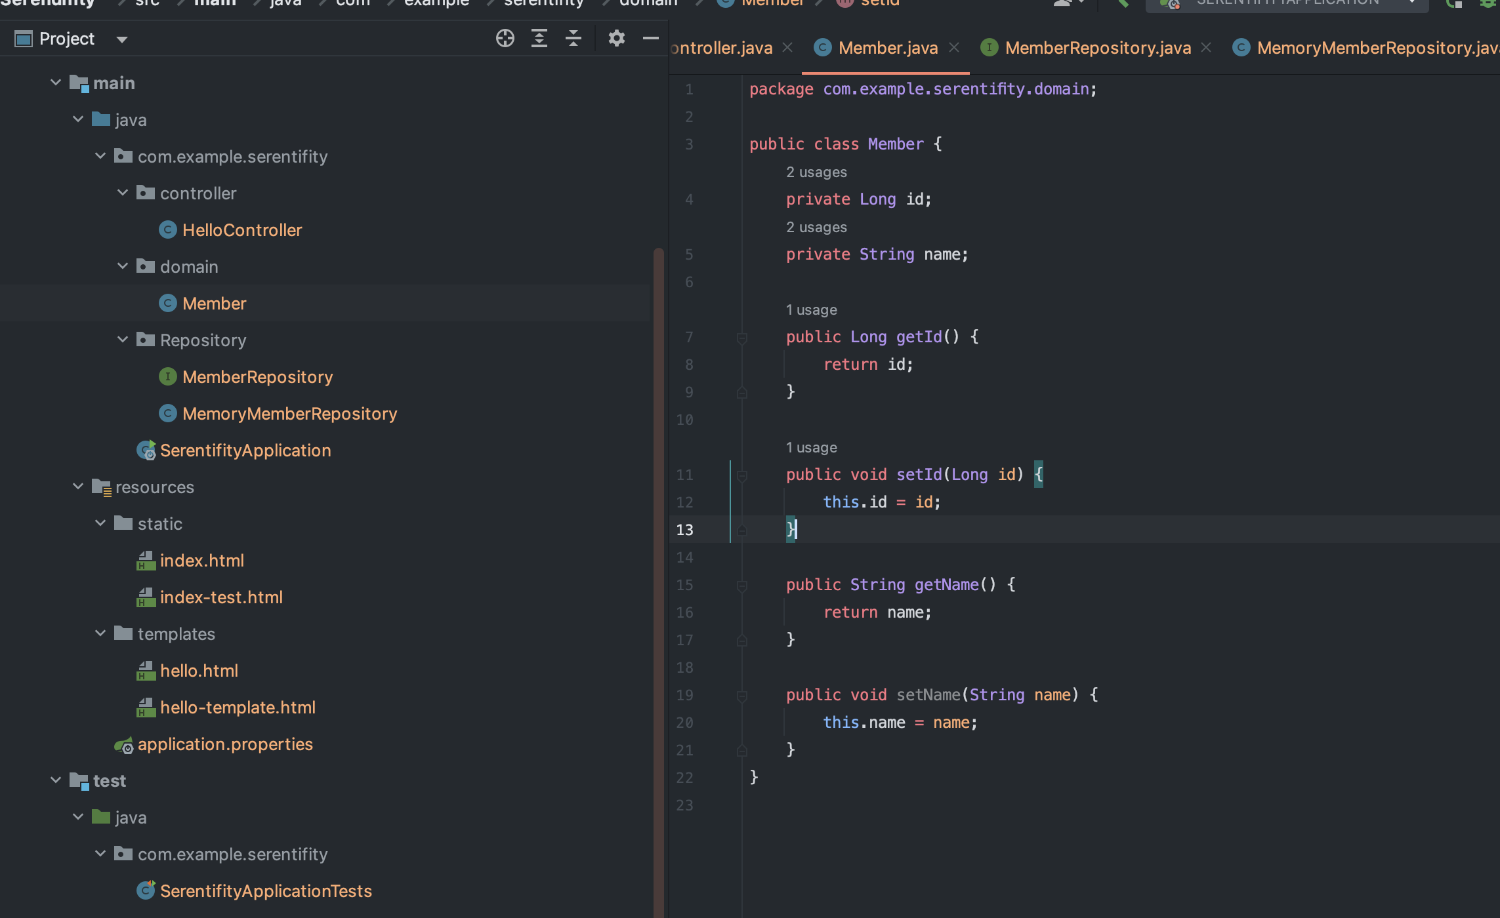1500x918 pixels.
Task: Click the SerentifityApplication run-class icon
Action: (146, 450)
